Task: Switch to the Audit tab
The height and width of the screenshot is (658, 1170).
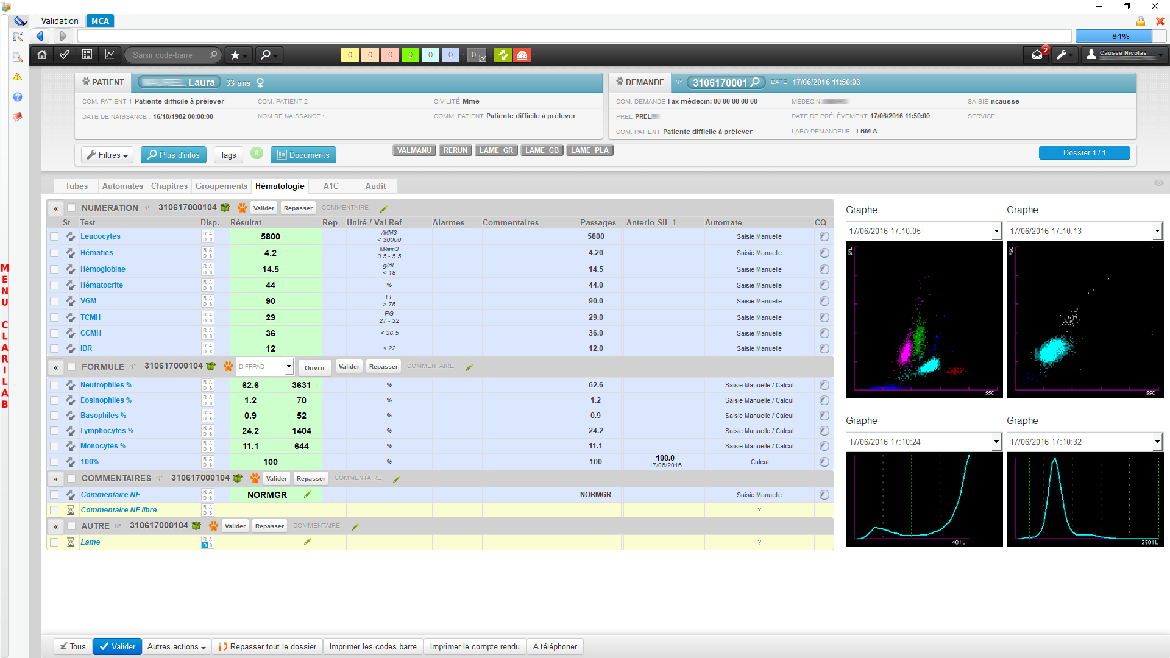Action: 375,186
